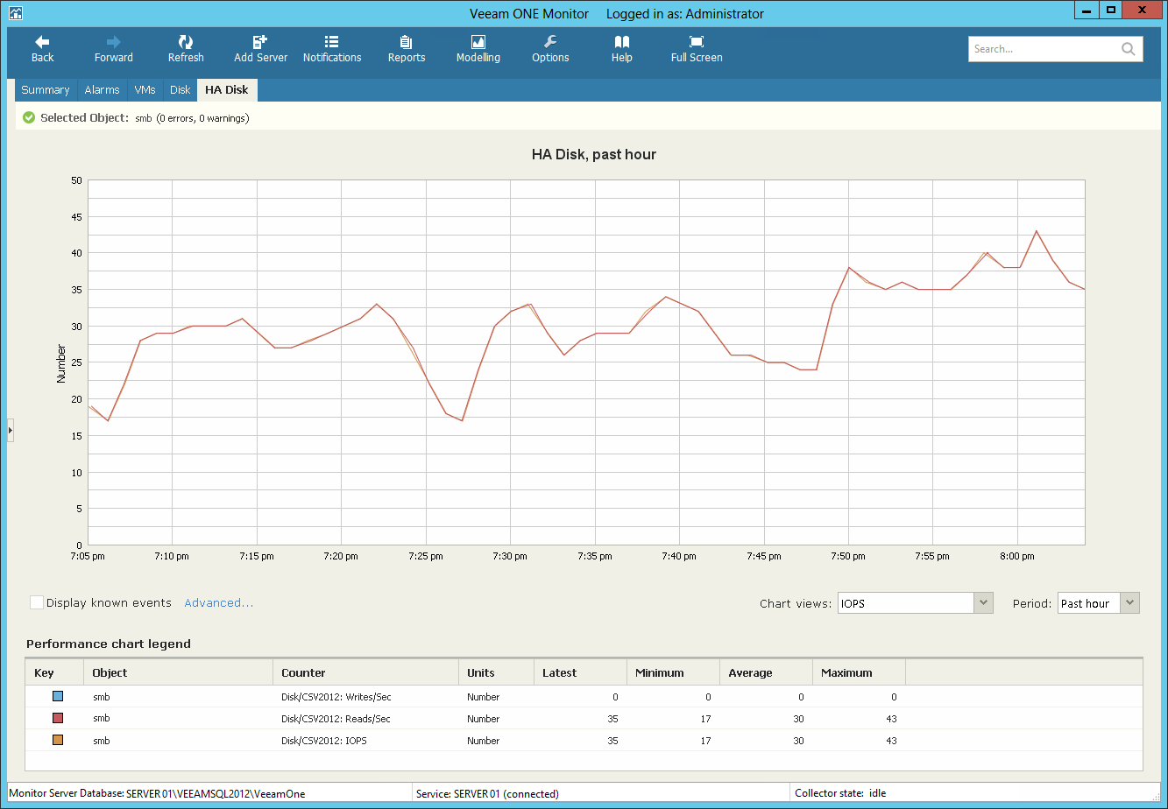The image size is (1168, 809).
Task: Click the 7:25 pm axis label
Action: point(425,557)
